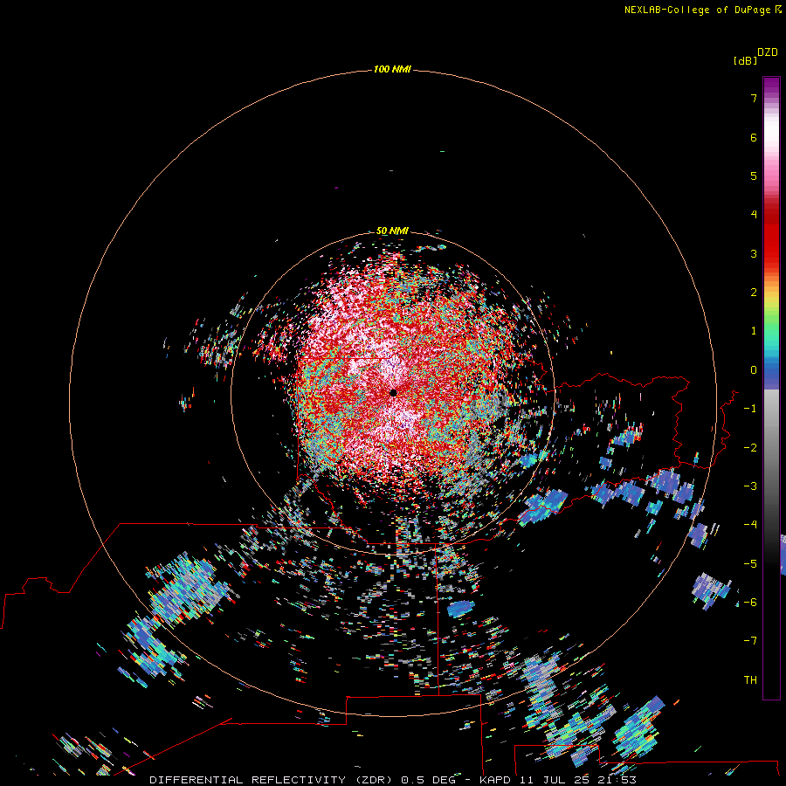Click the 6 value on the color scale

[754, 137]
